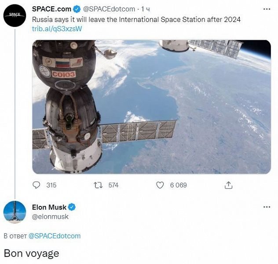Viewport: 278px width, 264px height.
Task: Click the 574 retweet count
Action: tap(113, 185)
